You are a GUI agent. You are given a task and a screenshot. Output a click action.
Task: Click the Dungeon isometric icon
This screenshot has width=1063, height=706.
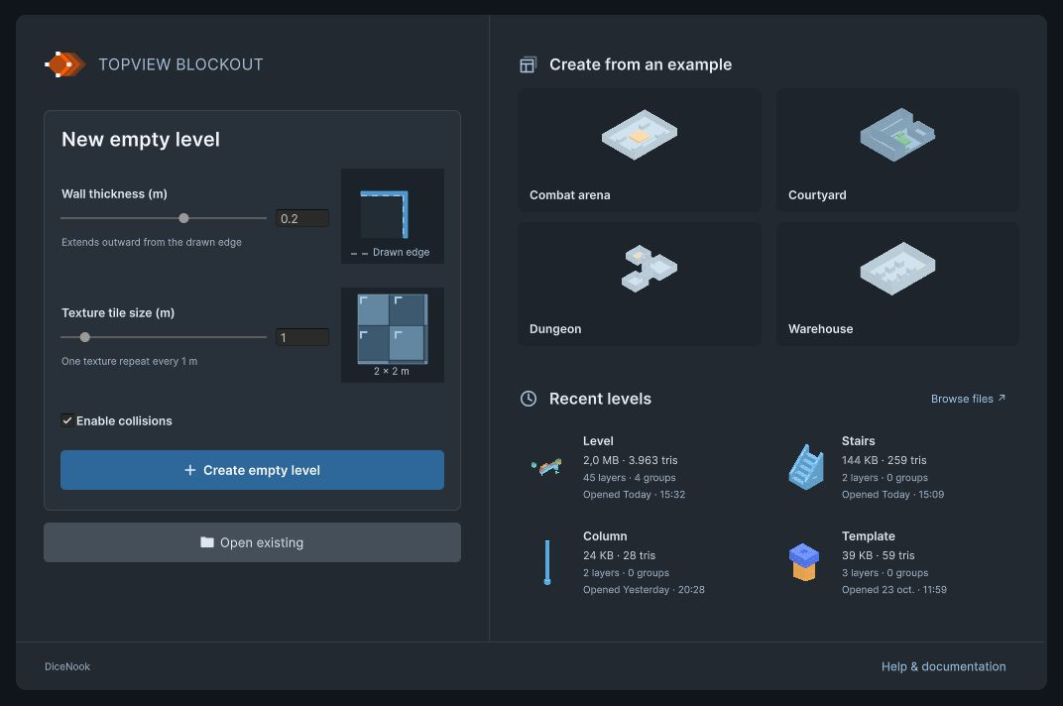coord(649,269)
